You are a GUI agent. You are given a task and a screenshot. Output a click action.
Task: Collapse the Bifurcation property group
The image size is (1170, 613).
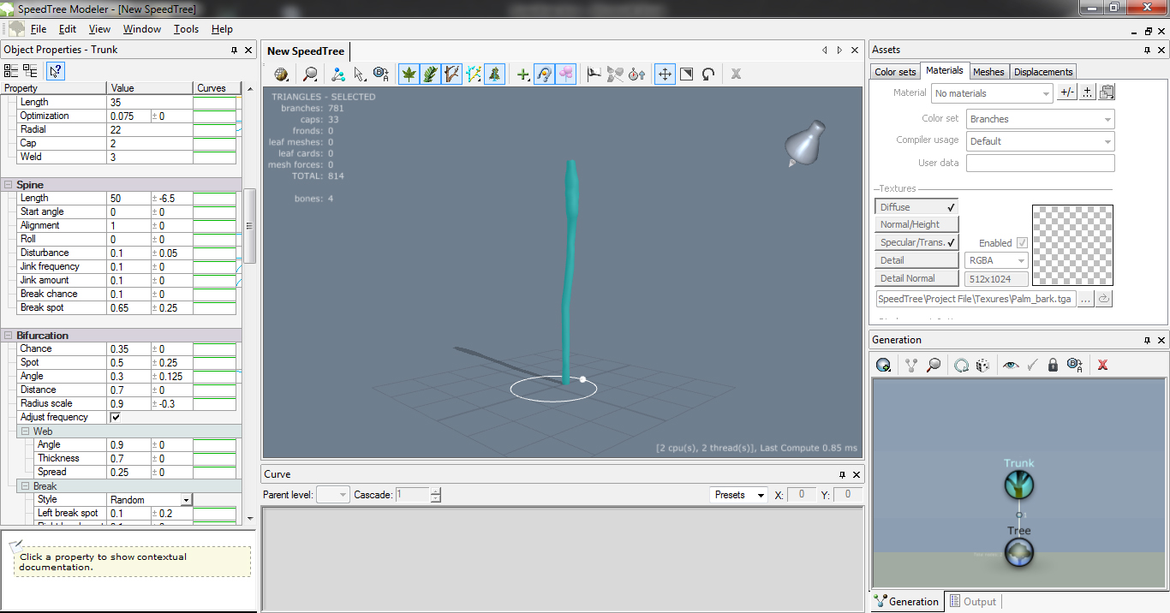click(x=9, y=336)
